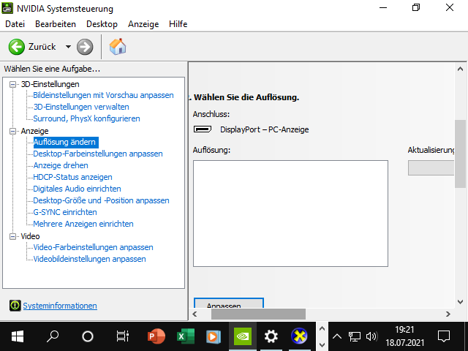Open Cortana circle in the taskbar
Image resolution: width=468 pixels, height=351 pixels.
[88, 336]
